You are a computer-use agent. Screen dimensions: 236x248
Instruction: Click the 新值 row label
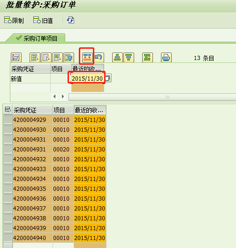click(16, 79)
